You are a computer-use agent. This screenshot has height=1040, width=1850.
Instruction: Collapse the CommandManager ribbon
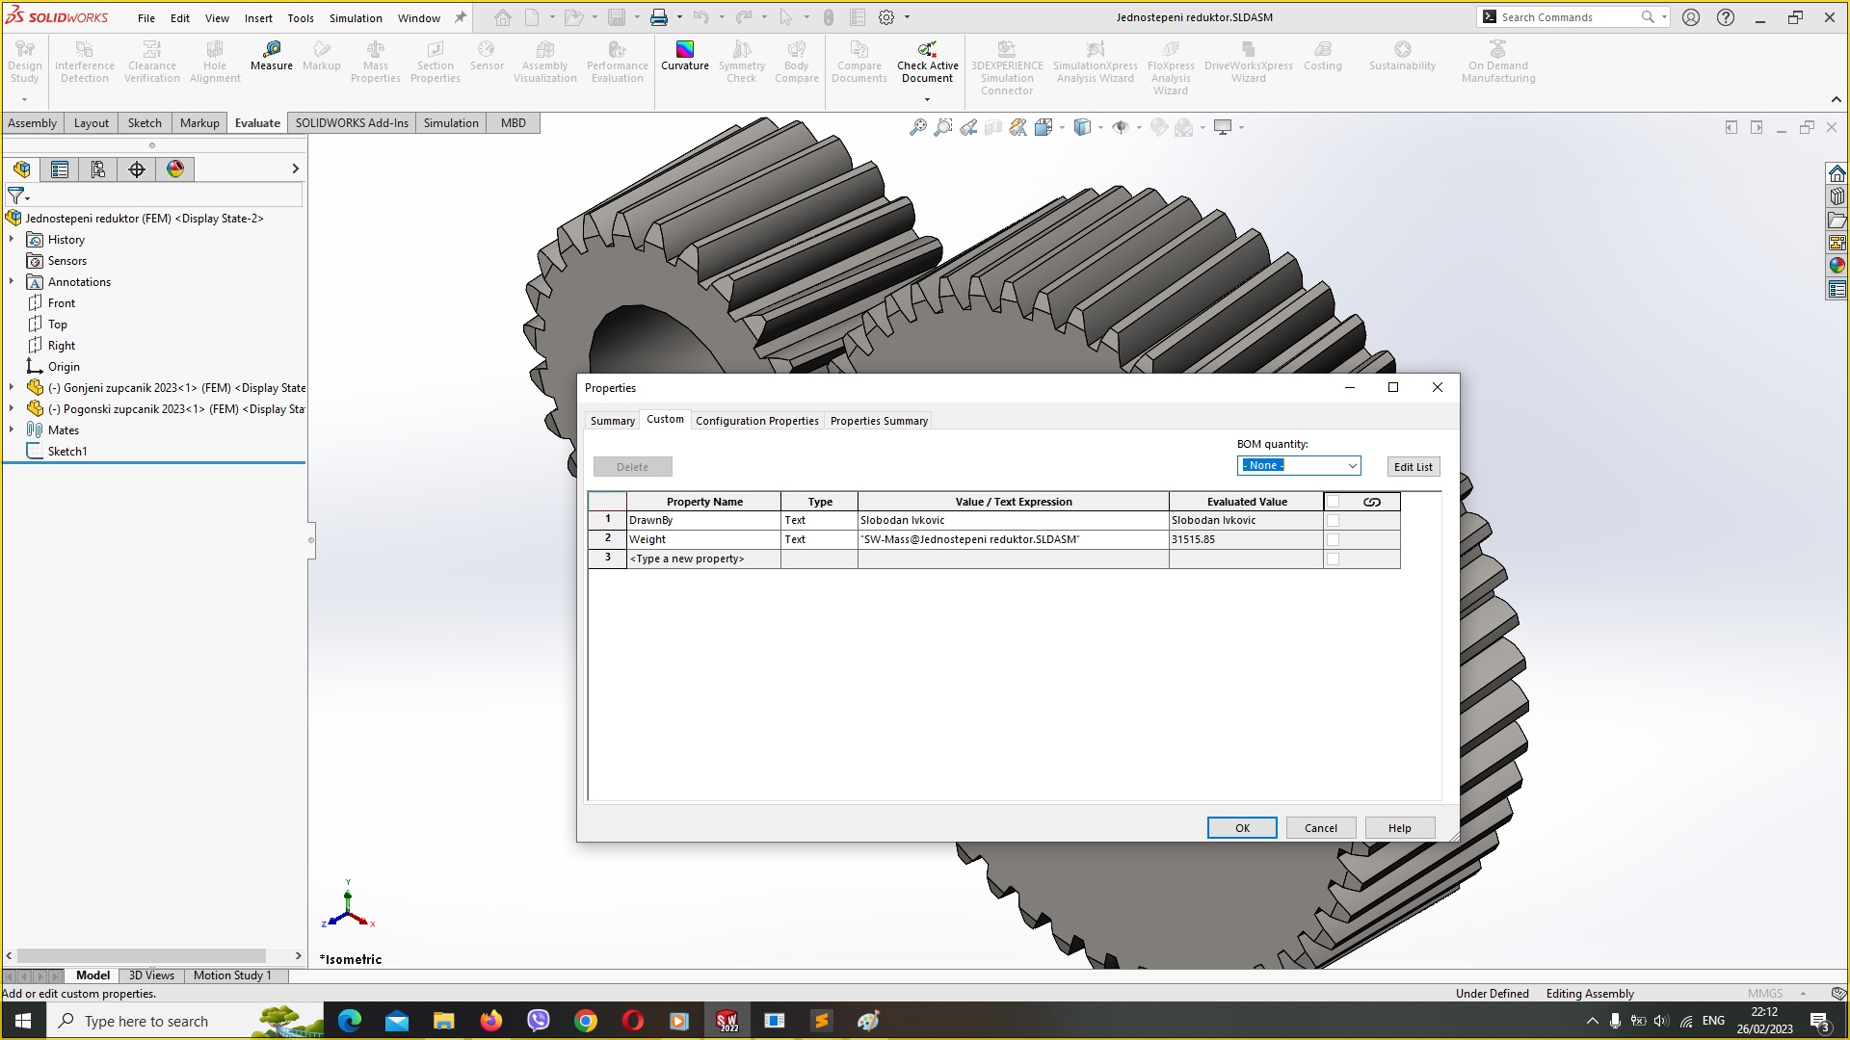[x=1836, y=99]
